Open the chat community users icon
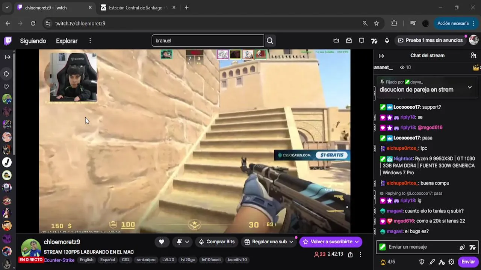The width and height of the screenshot is (481, 270). tap(473, 55)
